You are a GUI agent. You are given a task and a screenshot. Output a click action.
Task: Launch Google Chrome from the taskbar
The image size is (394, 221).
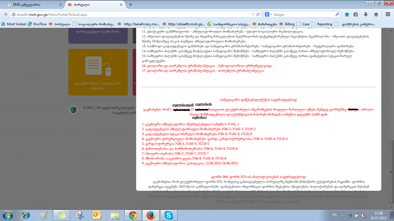tap(133, 215)
